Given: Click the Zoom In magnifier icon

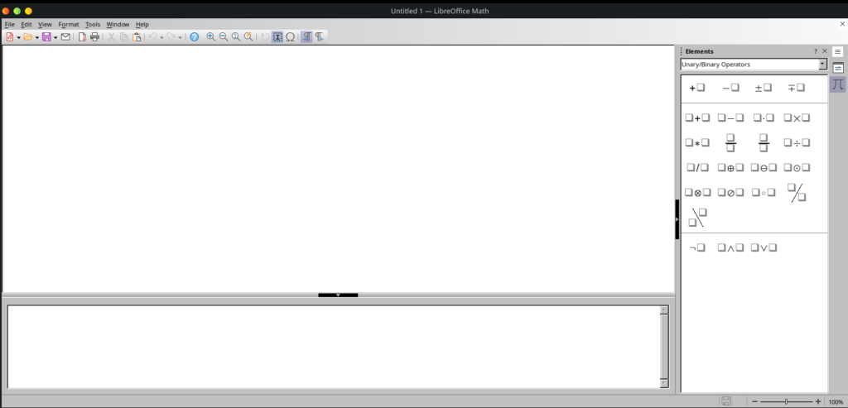Looking at the screenshot, I should tap(211, 37).
